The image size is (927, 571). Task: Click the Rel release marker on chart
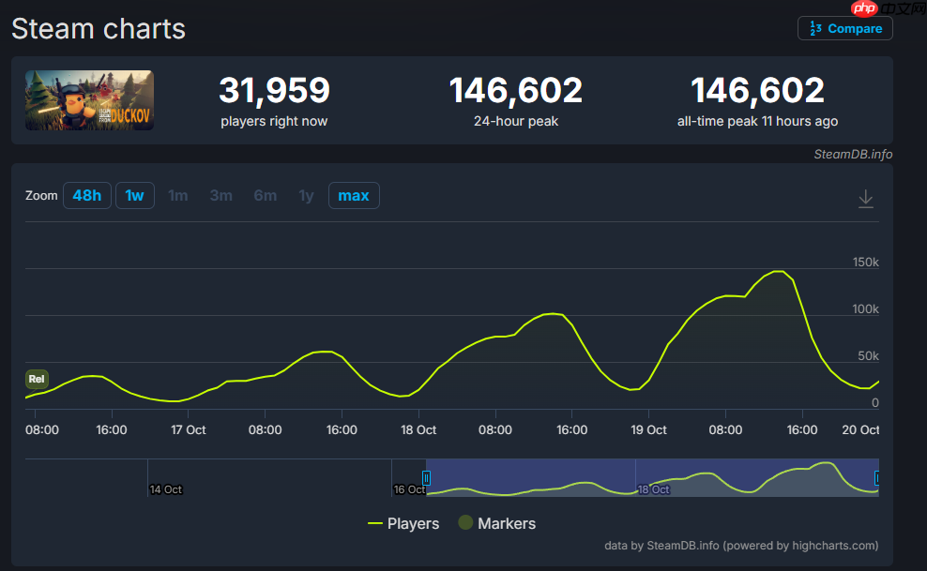37,380
